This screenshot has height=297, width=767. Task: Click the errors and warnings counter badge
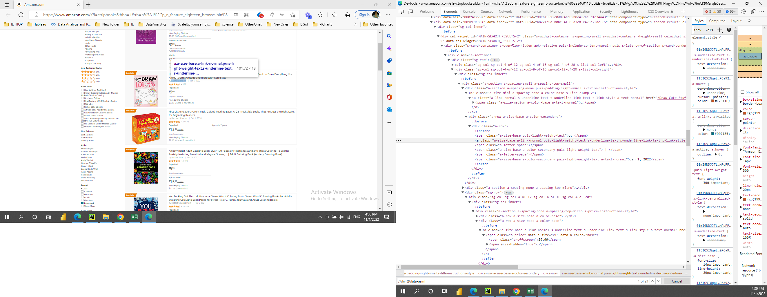pos(713,12)
